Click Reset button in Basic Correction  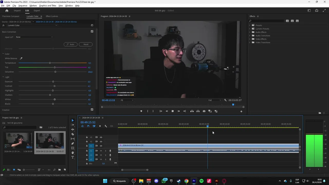pyautogui.click(x=86, y=44)
